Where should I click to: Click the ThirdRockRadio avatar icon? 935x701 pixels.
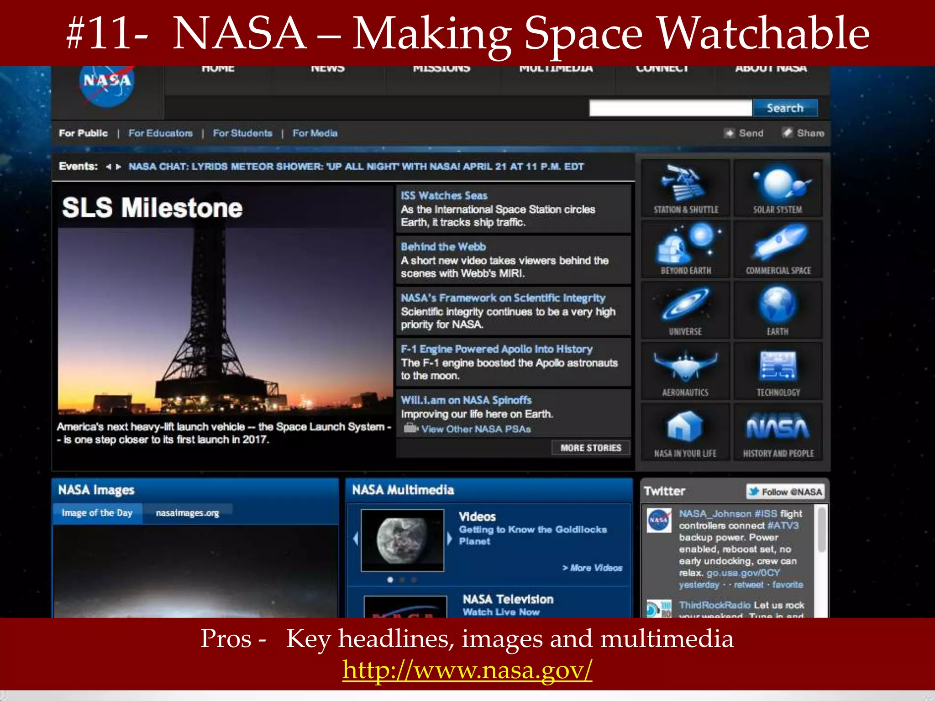point(659,608)
